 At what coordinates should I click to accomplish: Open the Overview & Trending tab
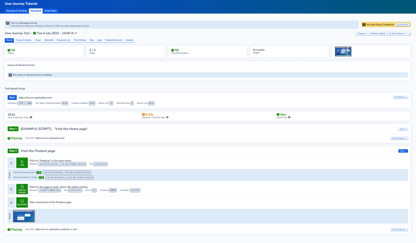click(x=16, y=11)
